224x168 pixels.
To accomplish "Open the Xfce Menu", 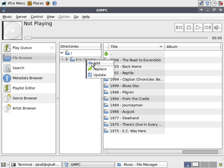I will (13, 3).
